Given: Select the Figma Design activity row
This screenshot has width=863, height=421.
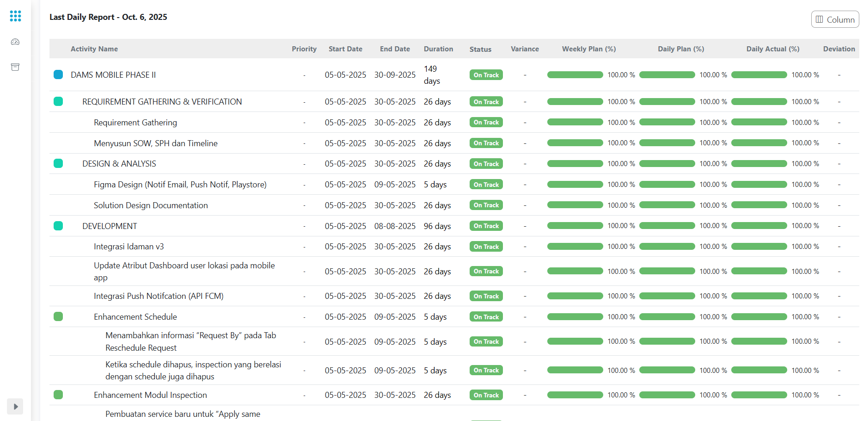Looking at the screenshot, I should 180,185.
